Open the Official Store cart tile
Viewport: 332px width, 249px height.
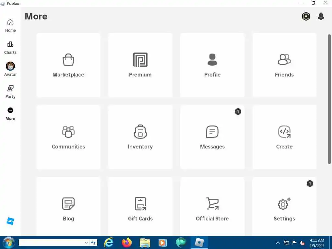coord(212,207)
